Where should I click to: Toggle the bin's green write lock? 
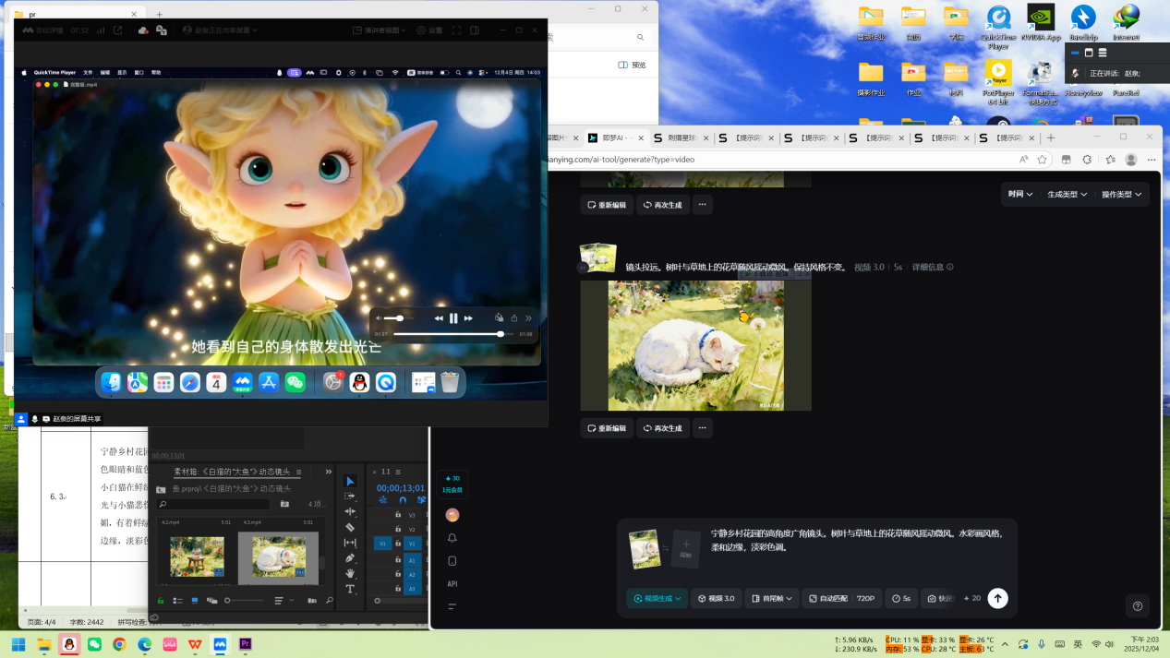coord(161,601)
